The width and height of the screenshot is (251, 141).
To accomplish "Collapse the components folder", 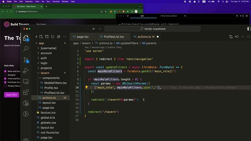I will [x=51, y=78].
